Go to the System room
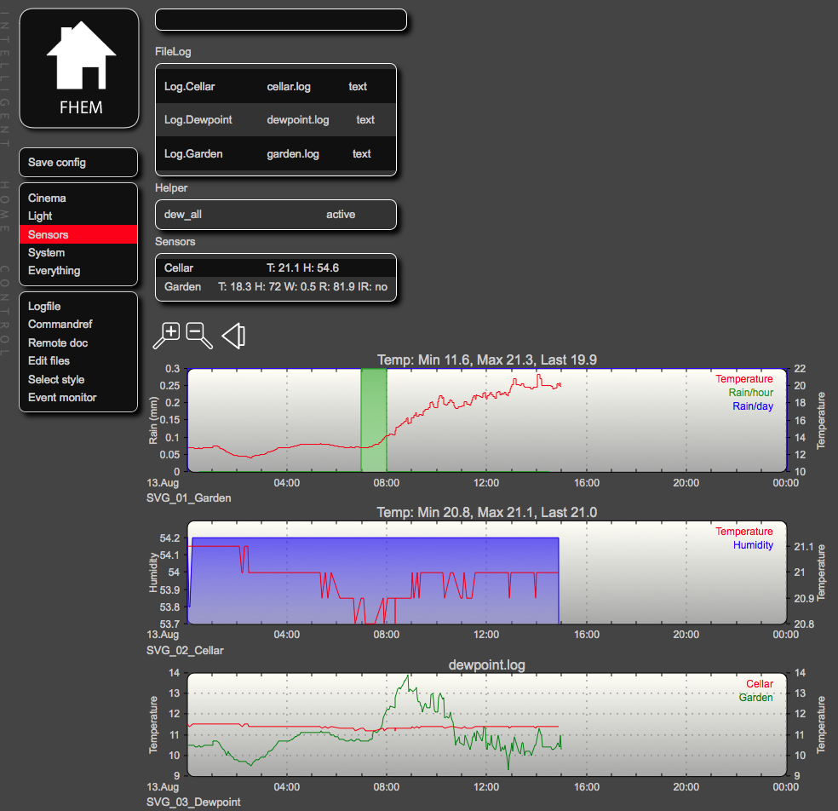This screenshot has height=811, width=838. 46,253
